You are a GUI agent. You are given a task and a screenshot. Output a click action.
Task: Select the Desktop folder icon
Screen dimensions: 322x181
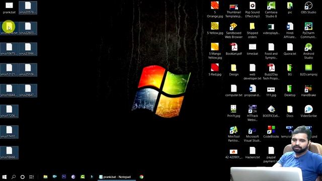pos(290,90)
